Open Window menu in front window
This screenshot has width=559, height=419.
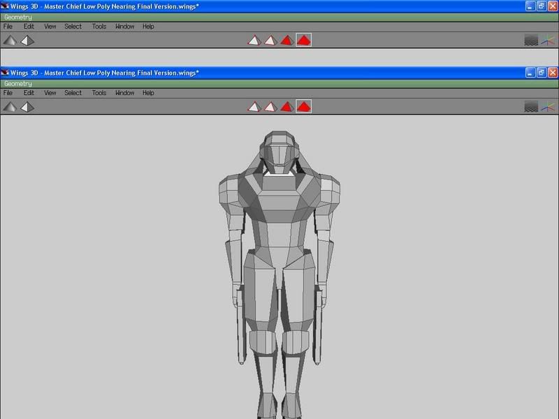tap(125, 93)
